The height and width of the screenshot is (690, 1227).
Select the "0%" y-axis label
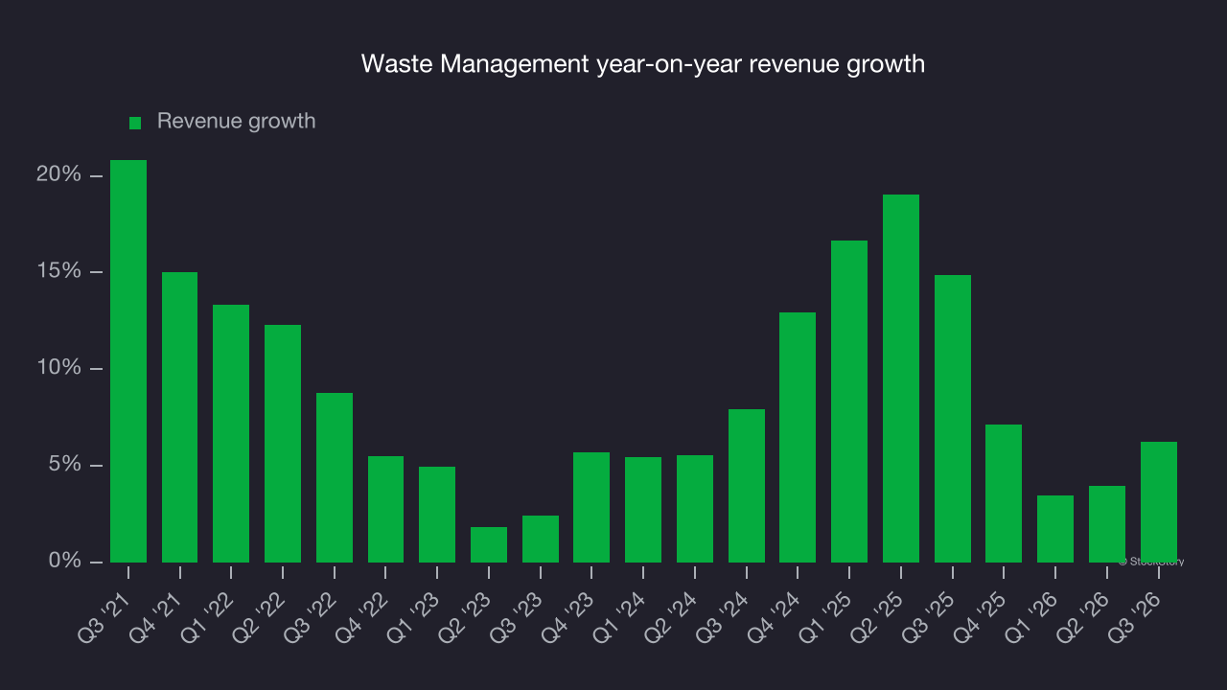[x=63, y=561]
